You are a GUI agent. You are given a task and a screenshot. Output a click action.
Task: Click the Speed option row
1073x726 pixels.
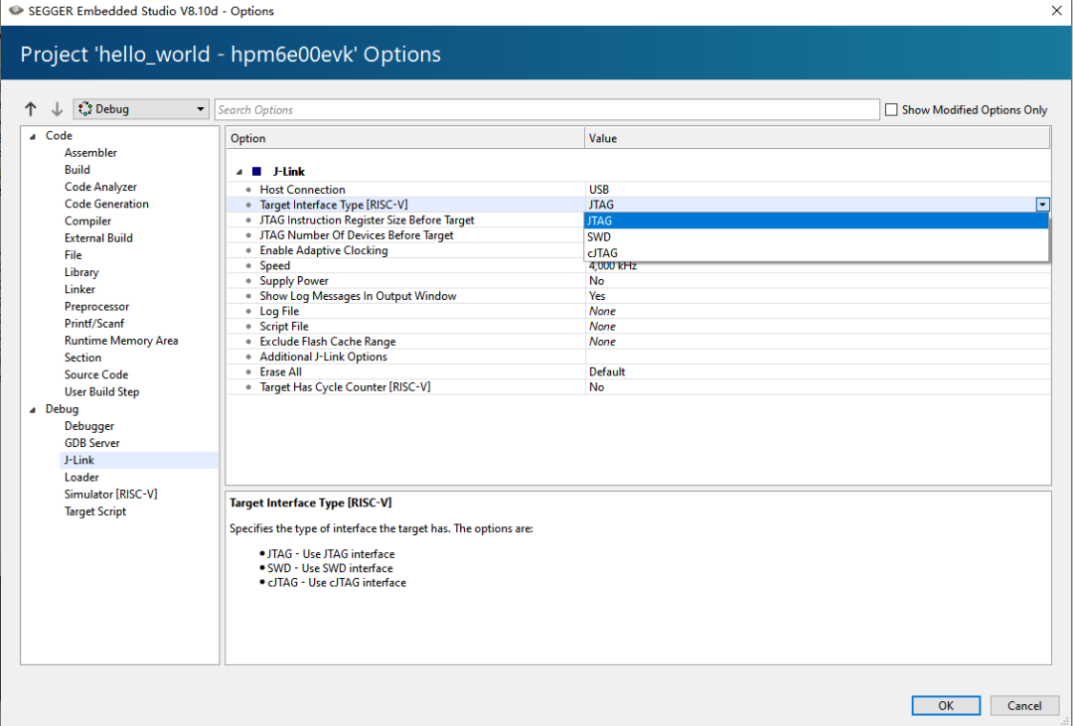pos(638,265)
